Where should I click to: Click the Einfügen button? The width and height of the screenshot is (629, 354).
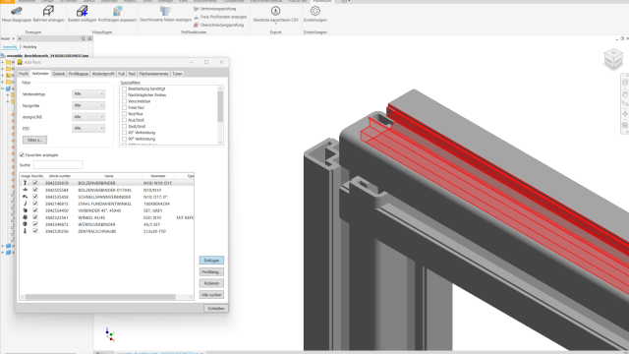(211, 261)
